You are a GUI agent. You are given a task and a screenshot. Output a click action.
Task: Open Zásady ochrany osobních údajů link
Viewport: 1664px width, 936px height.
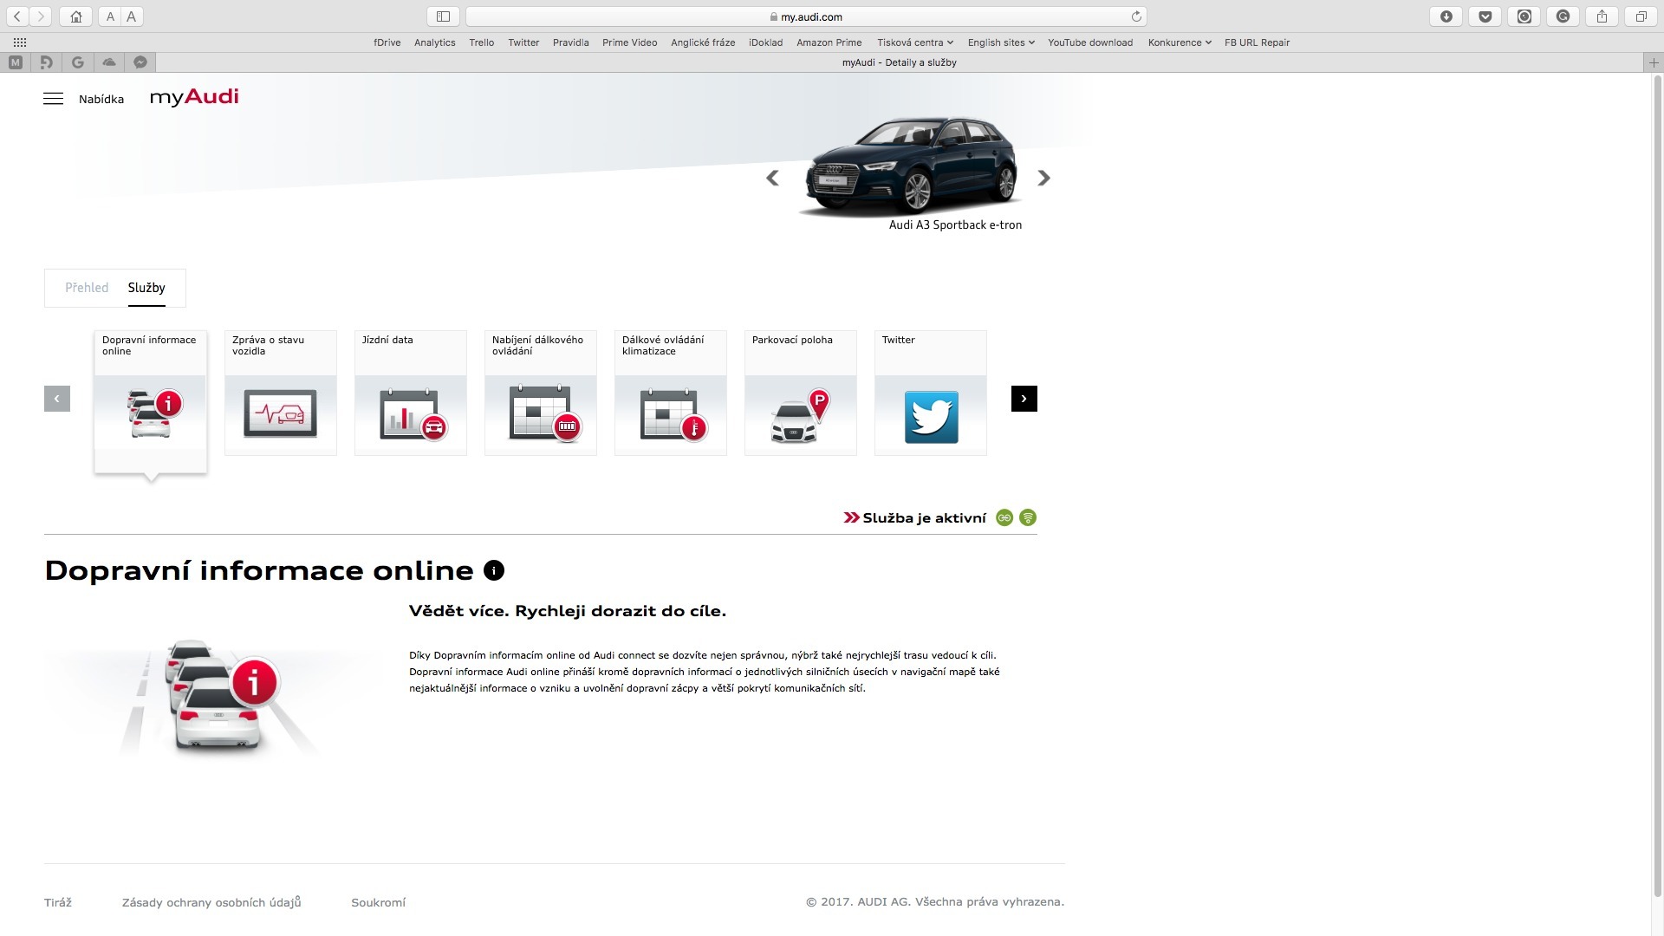tap(211, 902)
